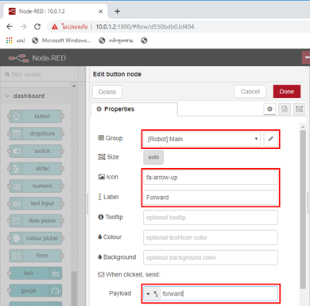310x306 pixels.
Task: Open the Group dropdown showing [Robot] Main
Action: (202, 139)
